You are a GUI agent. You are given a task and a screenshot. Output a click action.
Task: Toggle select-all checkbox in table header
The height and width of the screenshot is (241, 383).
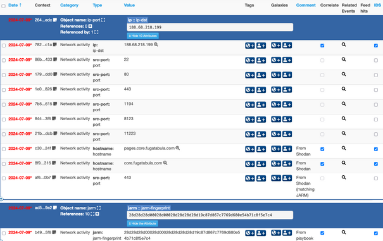(x=3, y=6)
